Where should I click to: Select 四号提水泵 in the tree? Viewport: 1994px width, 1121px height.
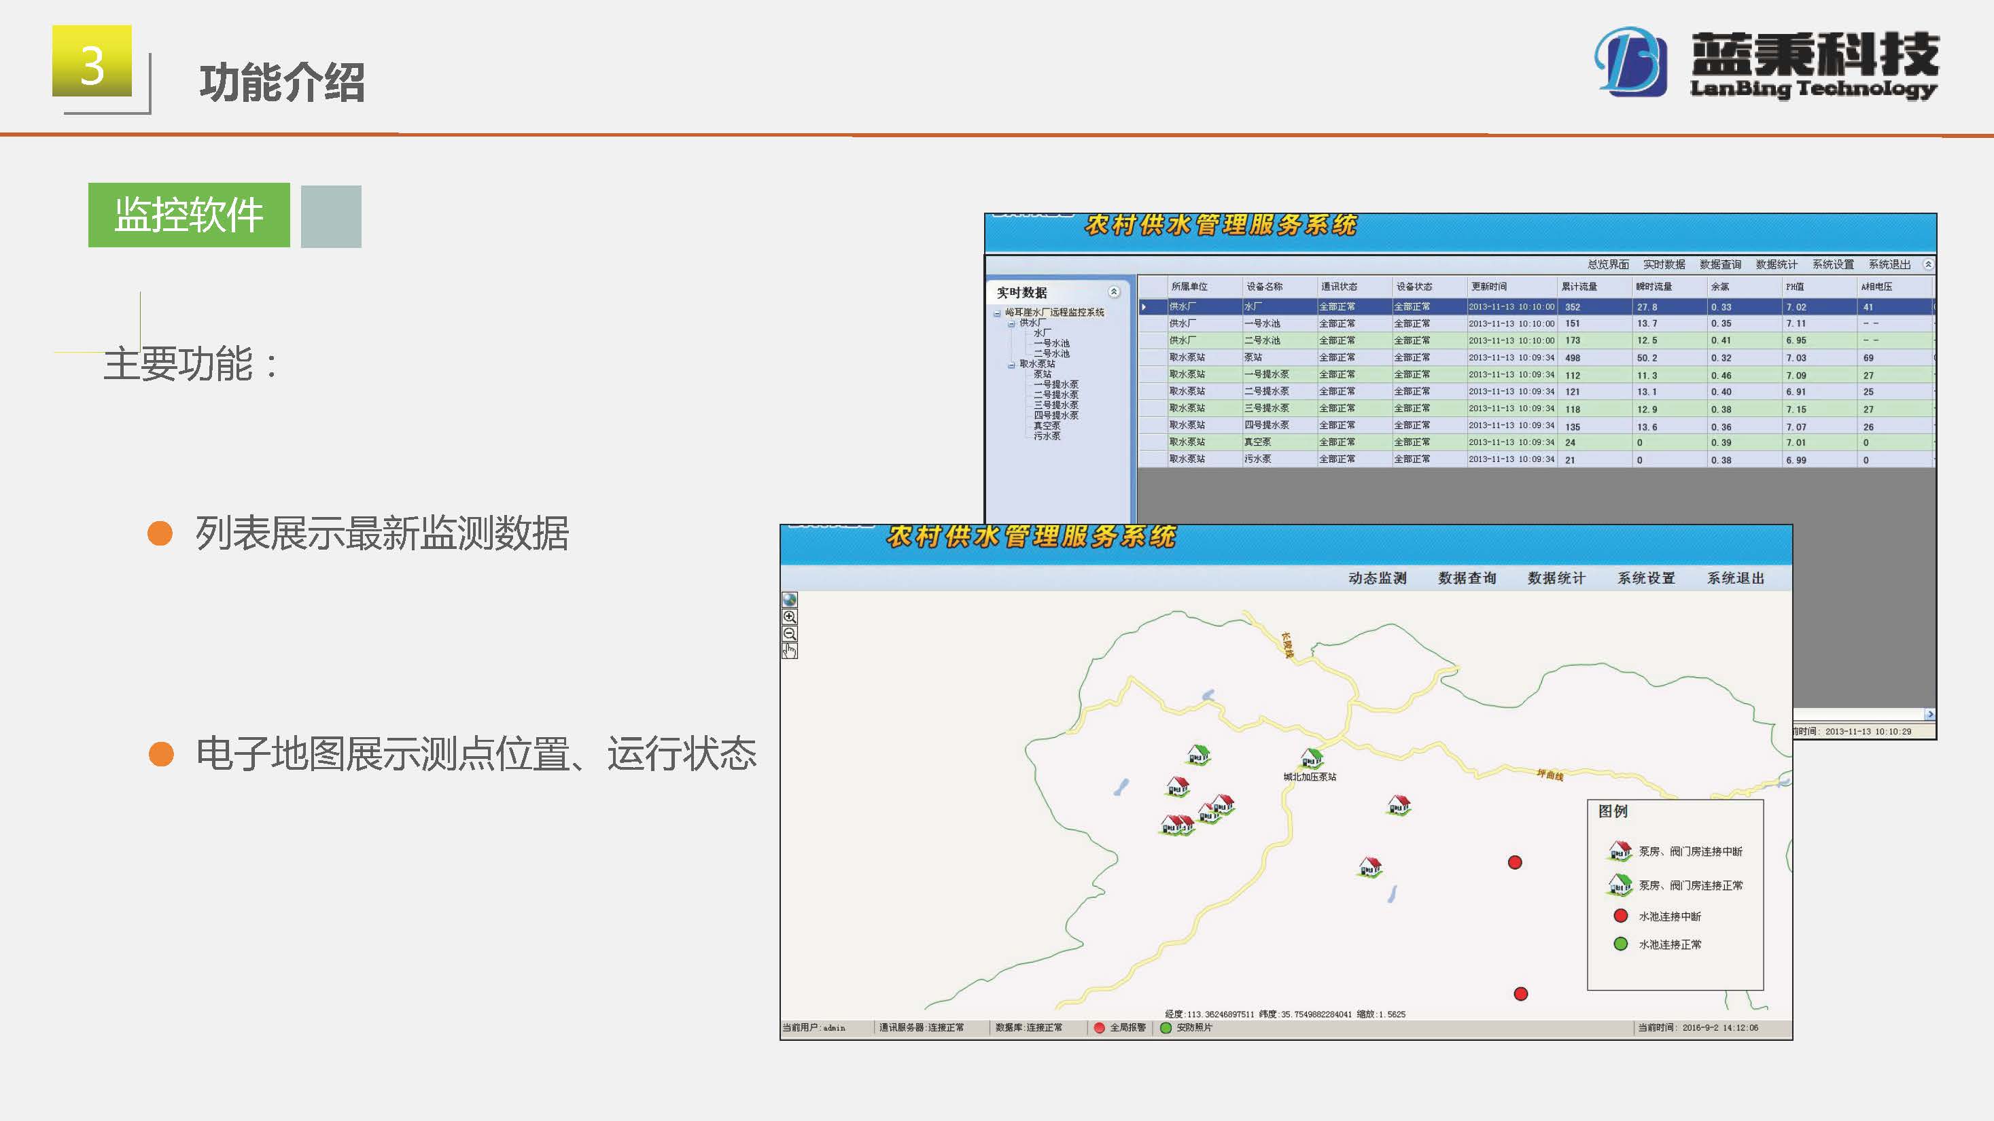click(1056, 415)
